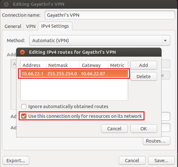Click Cancel in the routes dialog
The height and width of the screenshot is (167, 178).
114,128
